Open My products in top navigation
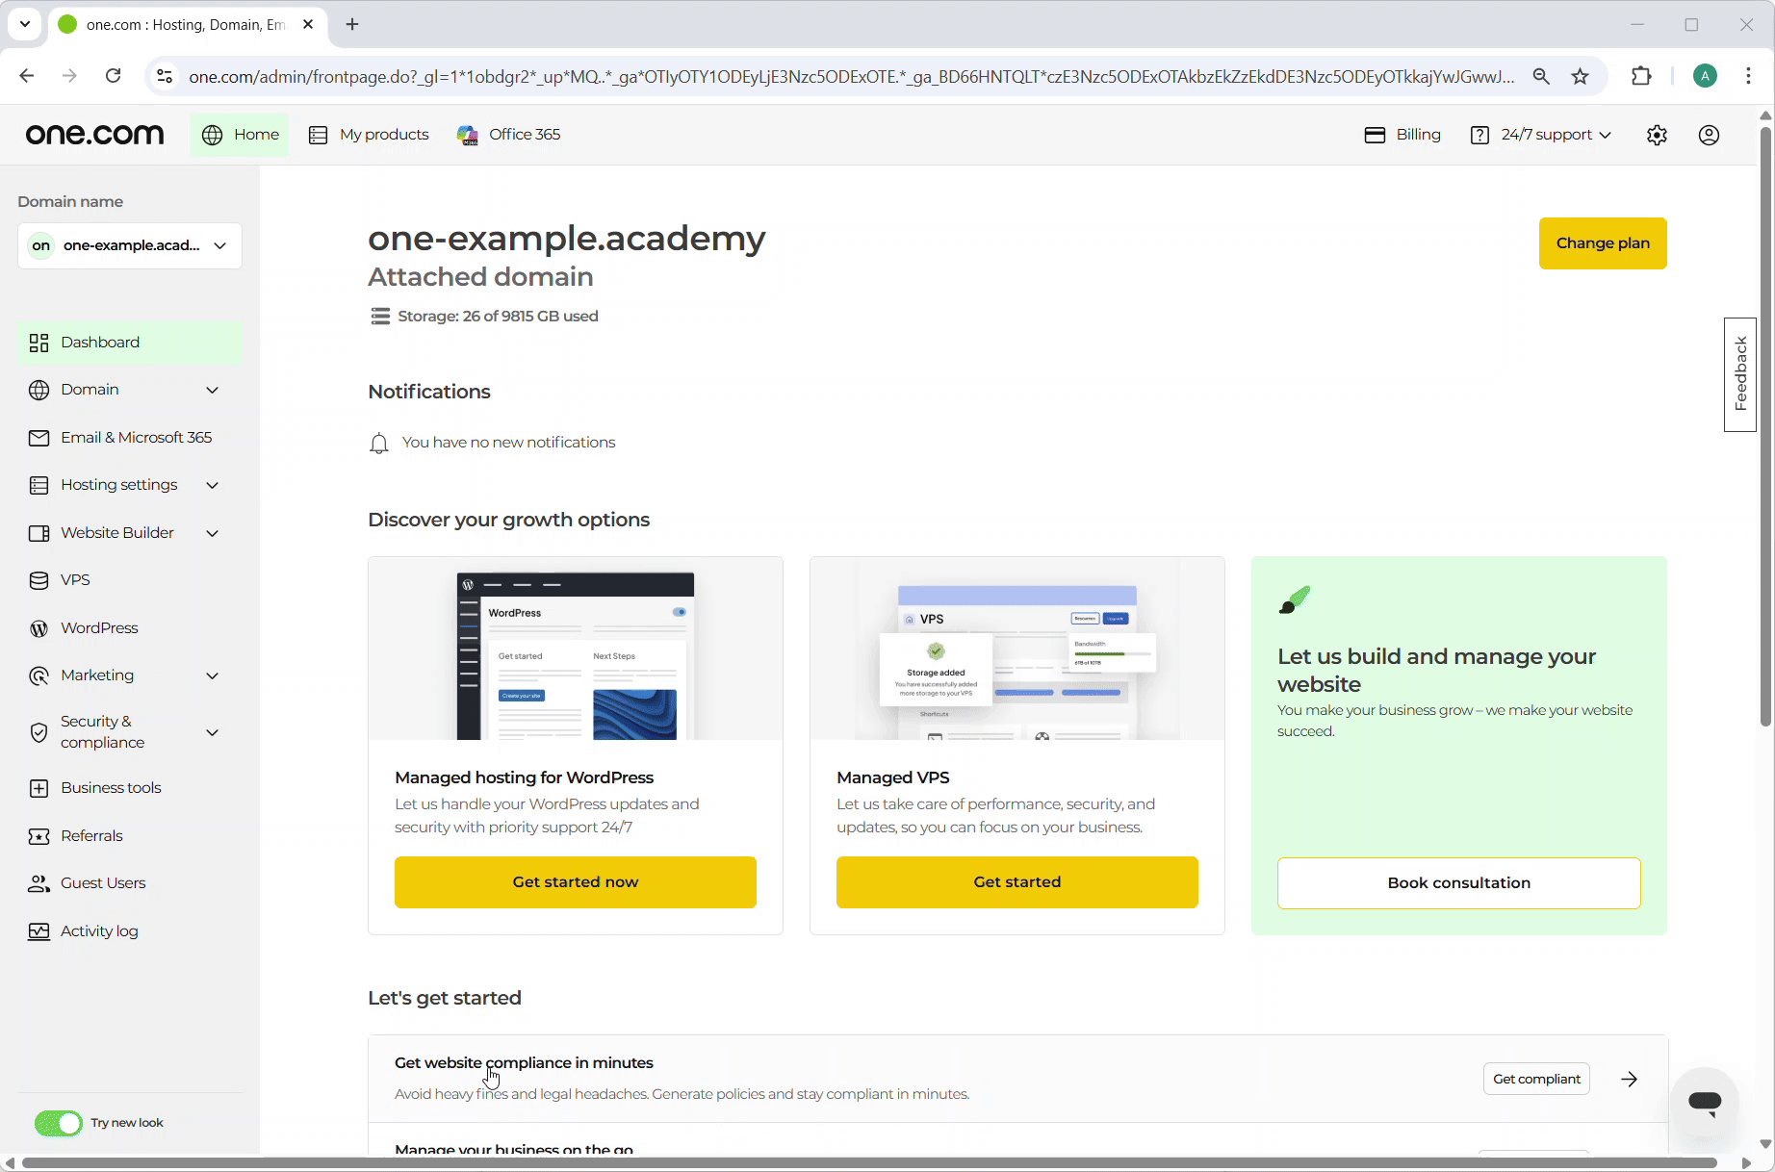 click(x=369, y=135)
